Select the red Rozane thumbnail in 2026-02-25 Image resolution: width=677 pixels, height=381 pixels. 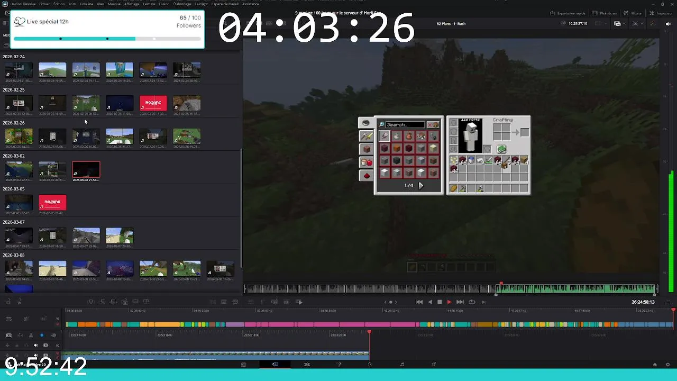[x=153, y=103]
